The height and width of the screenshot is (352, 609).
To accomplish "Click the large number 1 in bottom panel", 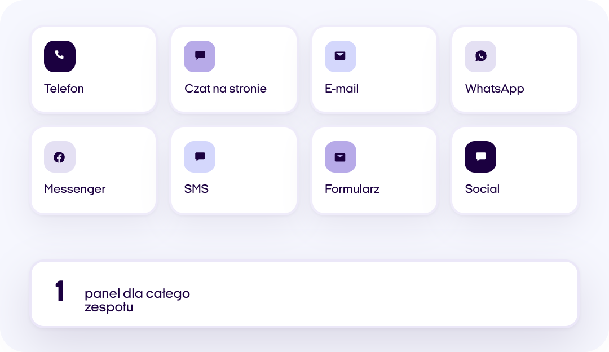I will [x=59, y=291].
